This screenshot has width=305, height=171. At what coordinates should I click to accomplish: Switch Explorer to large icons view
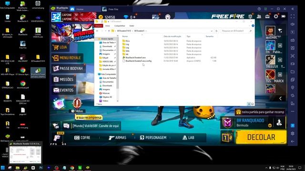(252, 104)
